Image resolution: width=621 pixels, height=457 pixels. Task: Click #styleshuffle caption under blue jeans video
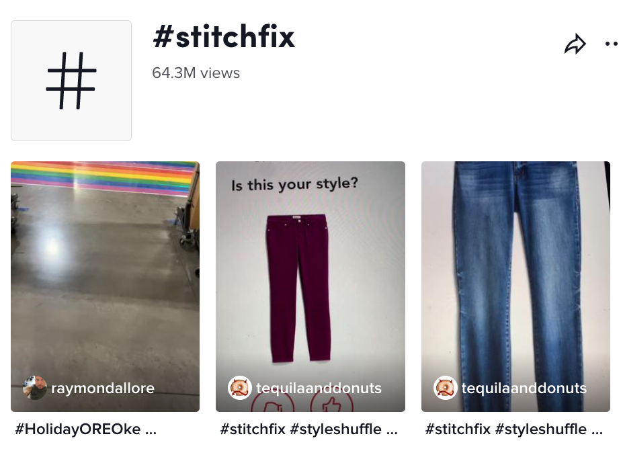[540, 429]
